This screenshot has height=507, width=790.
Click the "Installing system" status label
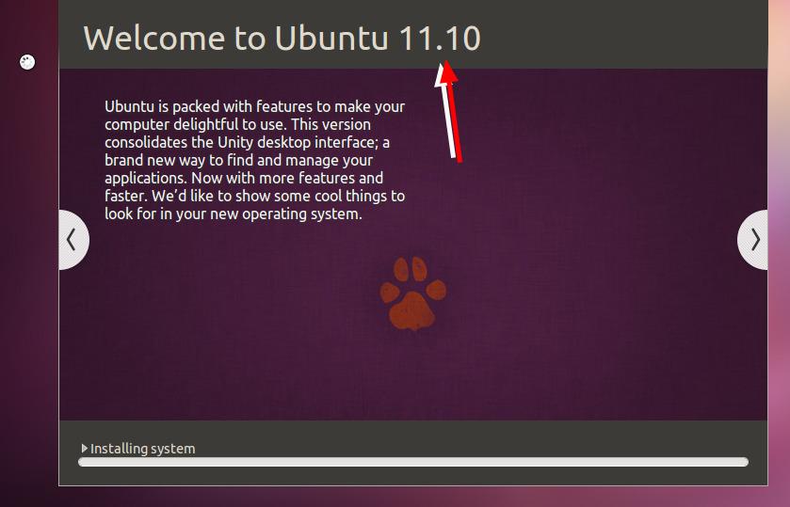[x=143, y=449]
